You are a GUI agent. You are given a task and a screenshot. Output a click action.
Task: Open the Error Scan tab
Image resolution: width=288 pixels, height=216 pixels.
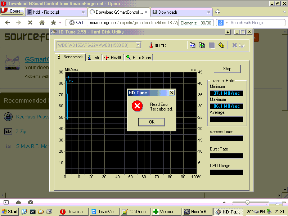pos(139,58)
